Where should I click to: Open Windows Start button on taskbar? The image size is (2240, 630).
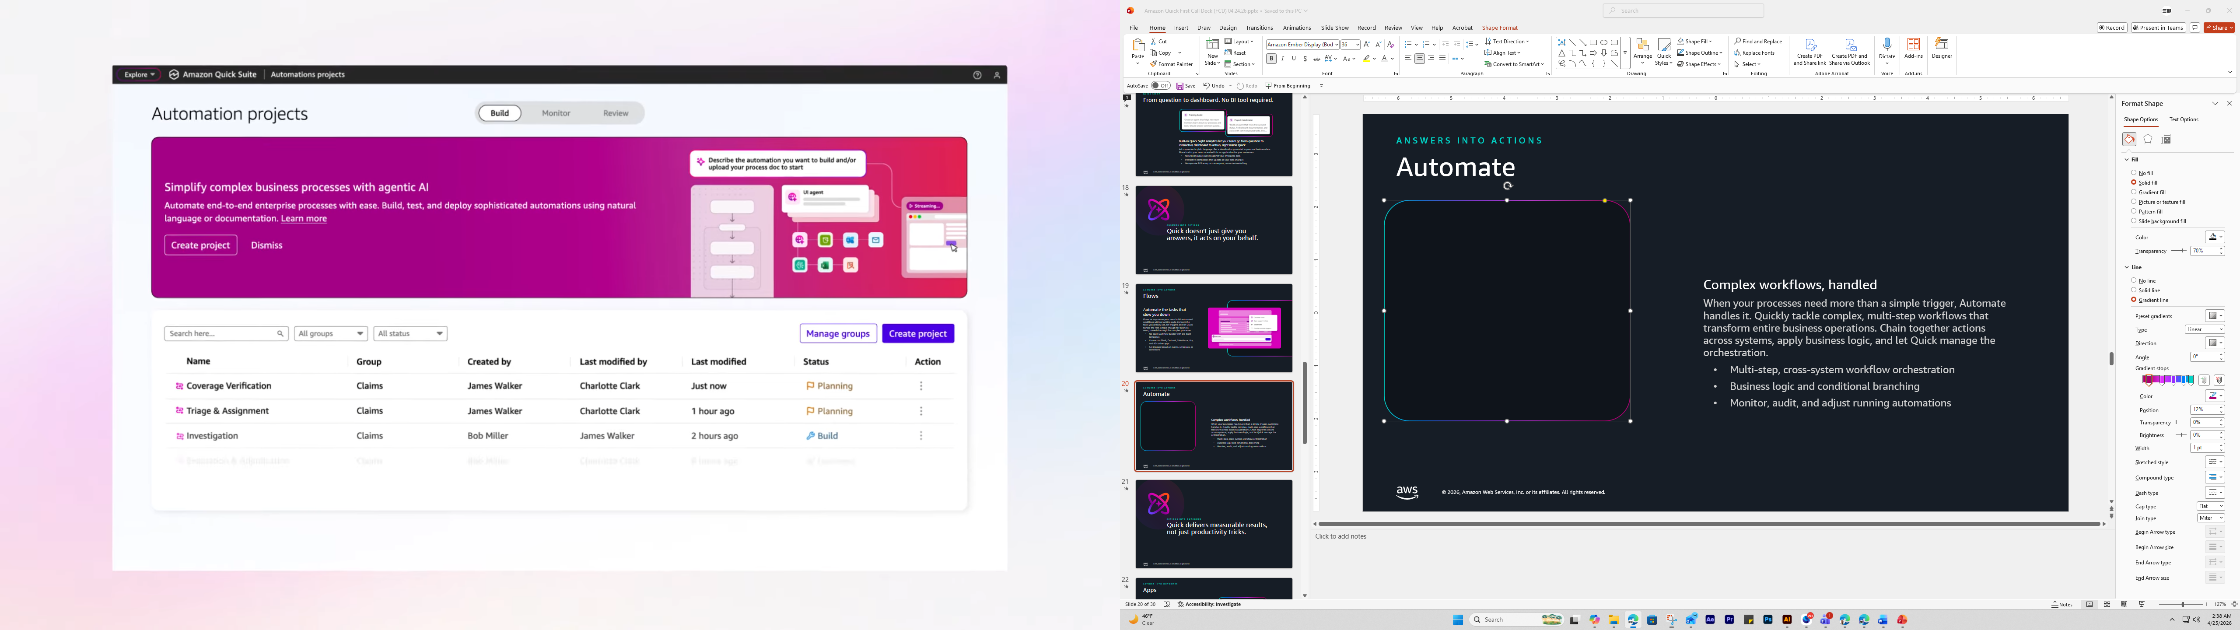tap(1457, 620)
